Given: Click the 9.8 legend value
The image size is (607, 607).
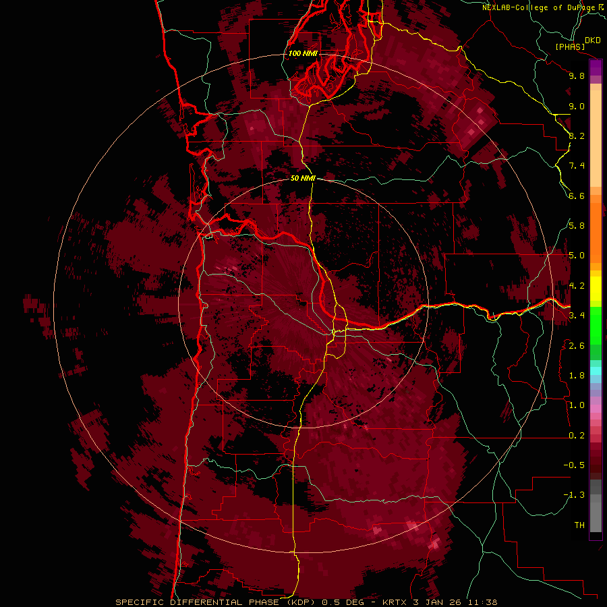Looking at the screenshot, I should [577, 76].
